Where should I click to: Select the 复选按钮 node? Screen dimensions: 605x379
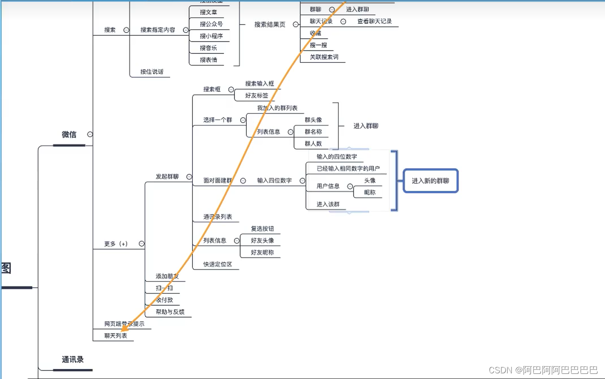pyautogui.click(x=262, y=229)
